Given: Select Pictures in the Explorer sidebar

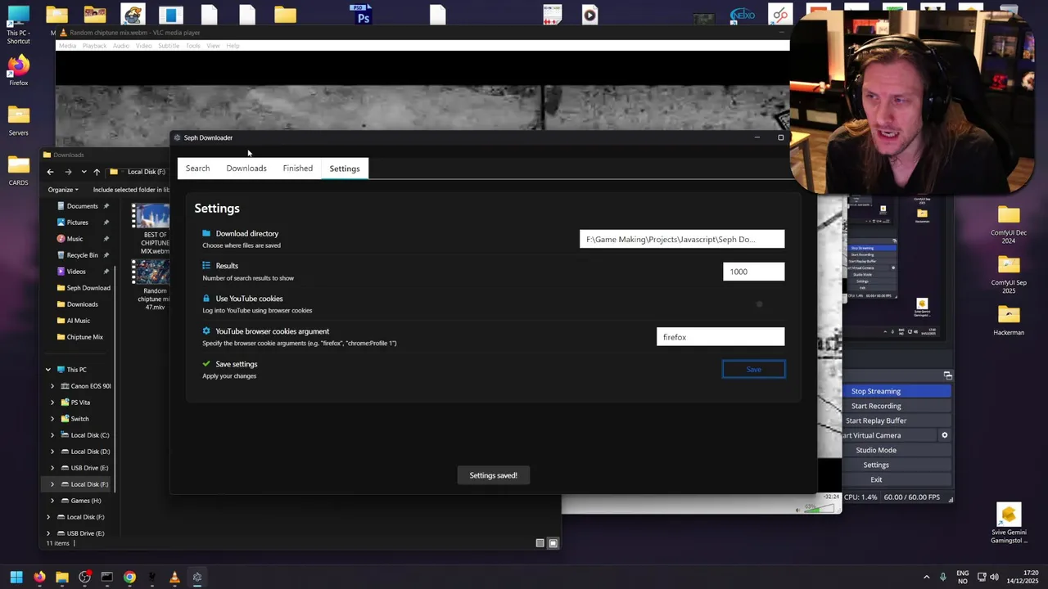Looking at the screenshot, I should click(77, 223).
